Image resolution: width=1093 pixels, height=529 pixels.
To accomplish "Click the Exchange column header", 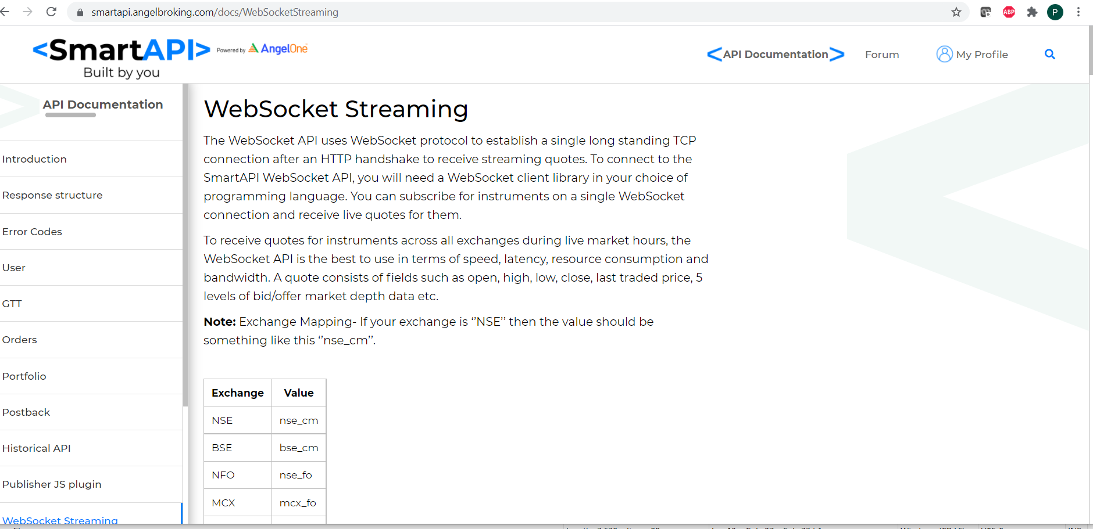I will tap(238, 393).
